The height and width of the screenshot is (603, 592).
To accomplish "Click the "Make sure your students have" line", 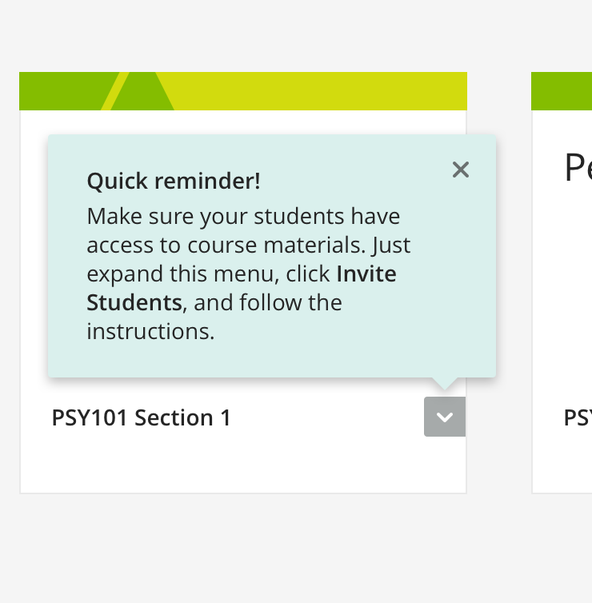I will pyautogui.click(x=243, y=216).
